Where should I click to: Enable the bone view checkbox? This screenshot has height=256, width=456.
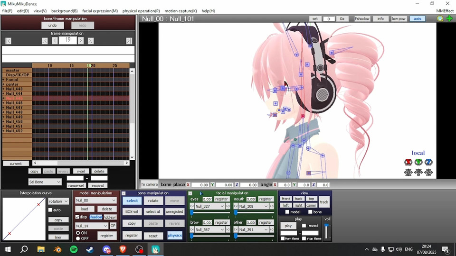point(310,212)
